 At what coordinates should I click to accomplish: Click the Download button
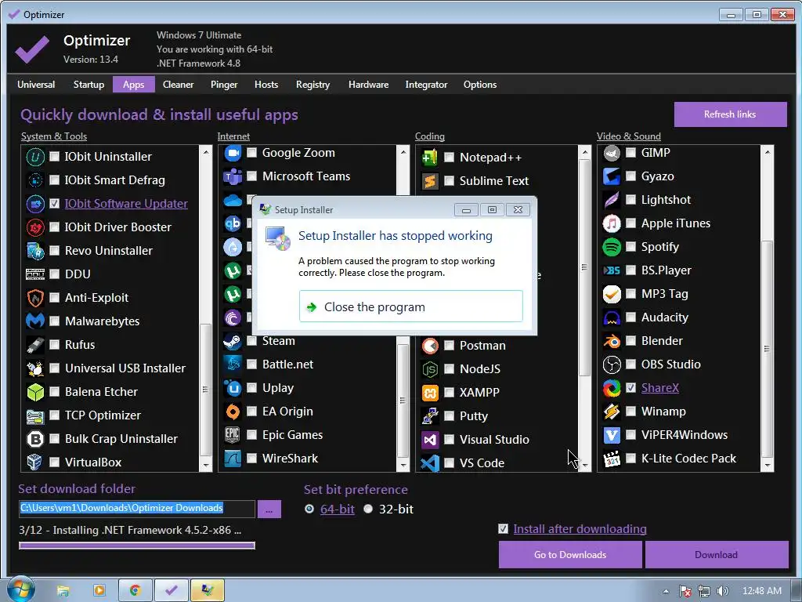coord(716,555)
